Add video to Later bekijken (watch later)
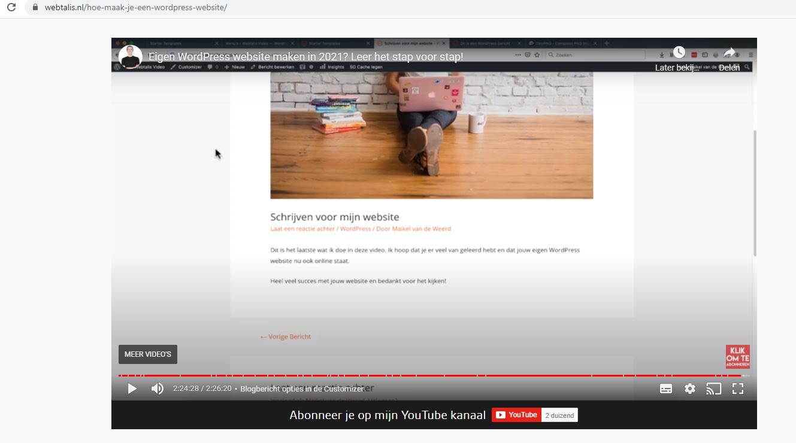 tap(678, 59)
